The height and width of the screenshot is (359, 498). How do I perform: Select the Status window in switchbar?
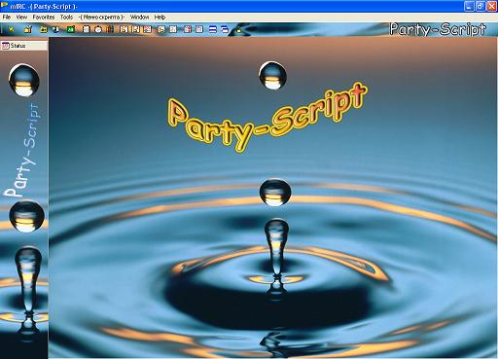(24, 46)
